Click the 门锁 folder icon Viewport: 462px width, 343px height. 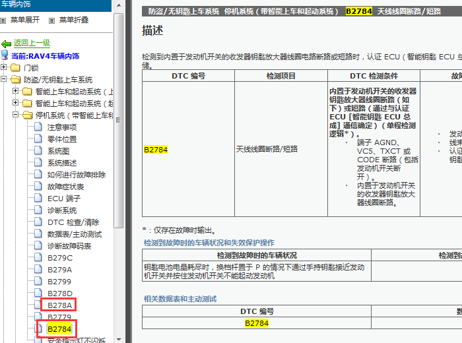tap(15, 68)
